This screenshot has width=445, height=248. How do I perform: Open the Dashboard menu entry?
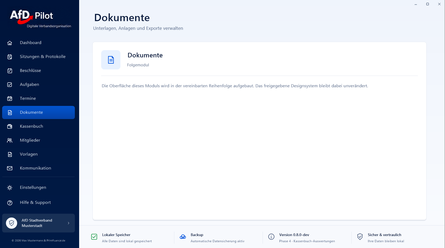pos(31,43)
